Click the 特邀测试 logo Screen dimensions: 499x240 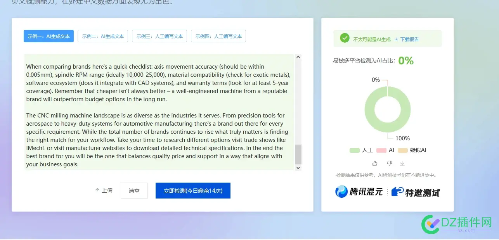pyautogui.click(x=416, y=192)
